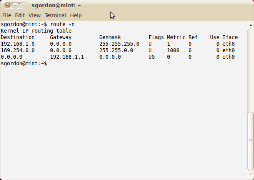The image size is (254, 180).
Task: Click the route -n command text
Action: pyautogui.click(x=62, y=25)
